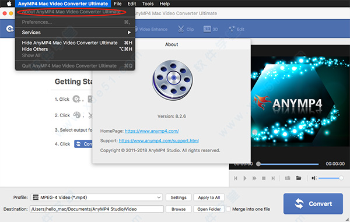Choose Quit AnyMP4 Mac Video Converter Ultimate
This screenshot has width=350, height=222.
(75, 66)
